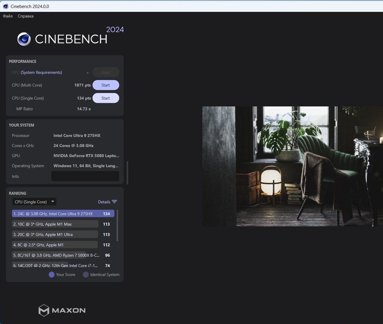The image size is (383, 324).
Task: Click the processor name Intel Core Ultra 9 275HX
Action: click(77, 135)
